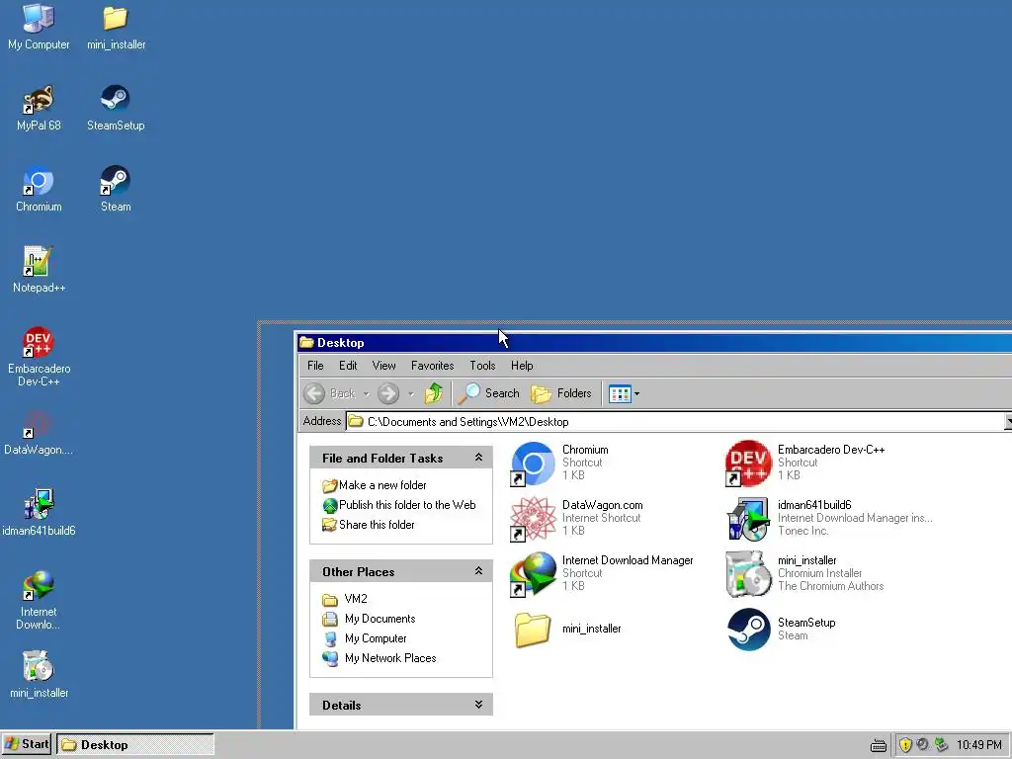The width and height of the screenshot is (1012, 759).
Task: Click the taskbar clock showing 10:49 PM
Action: tap(979, 745)
